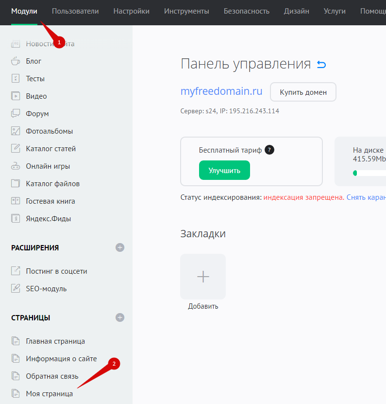Expand РАСШИРЕНИЯ section with plus button
This screenshot has height=404, width=386.
120,247
